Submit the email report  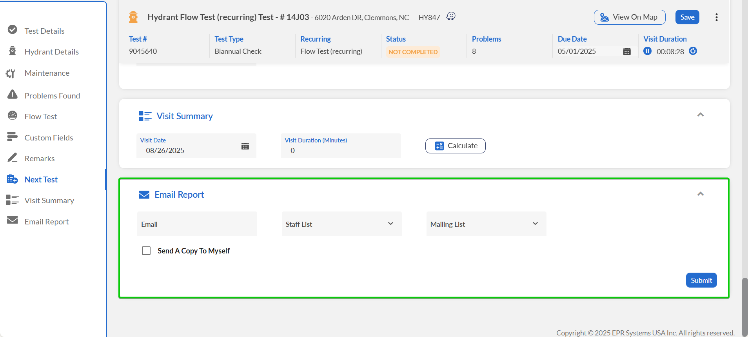coord(701,280)
